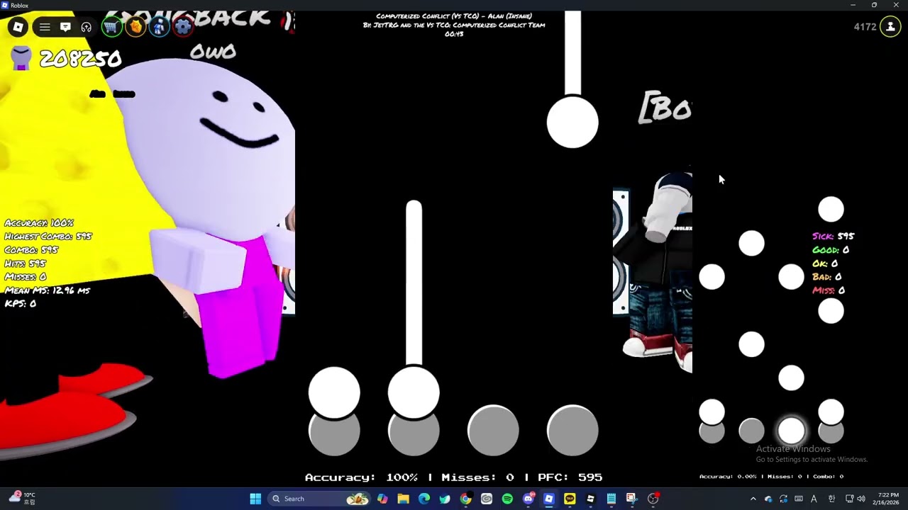Click the 4172 number in the top right
The image size is (908, 510).
pyautogui.click(x=865, y=27)
